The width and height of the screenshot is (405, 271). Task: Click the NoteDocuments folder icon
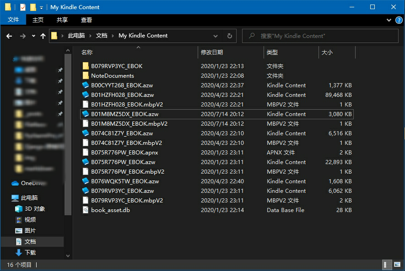[85, 76]
